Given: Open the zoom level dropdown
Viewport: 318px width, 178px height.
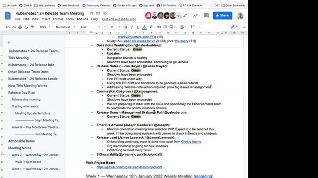Looking at the screenshot, I should point(45,27).
